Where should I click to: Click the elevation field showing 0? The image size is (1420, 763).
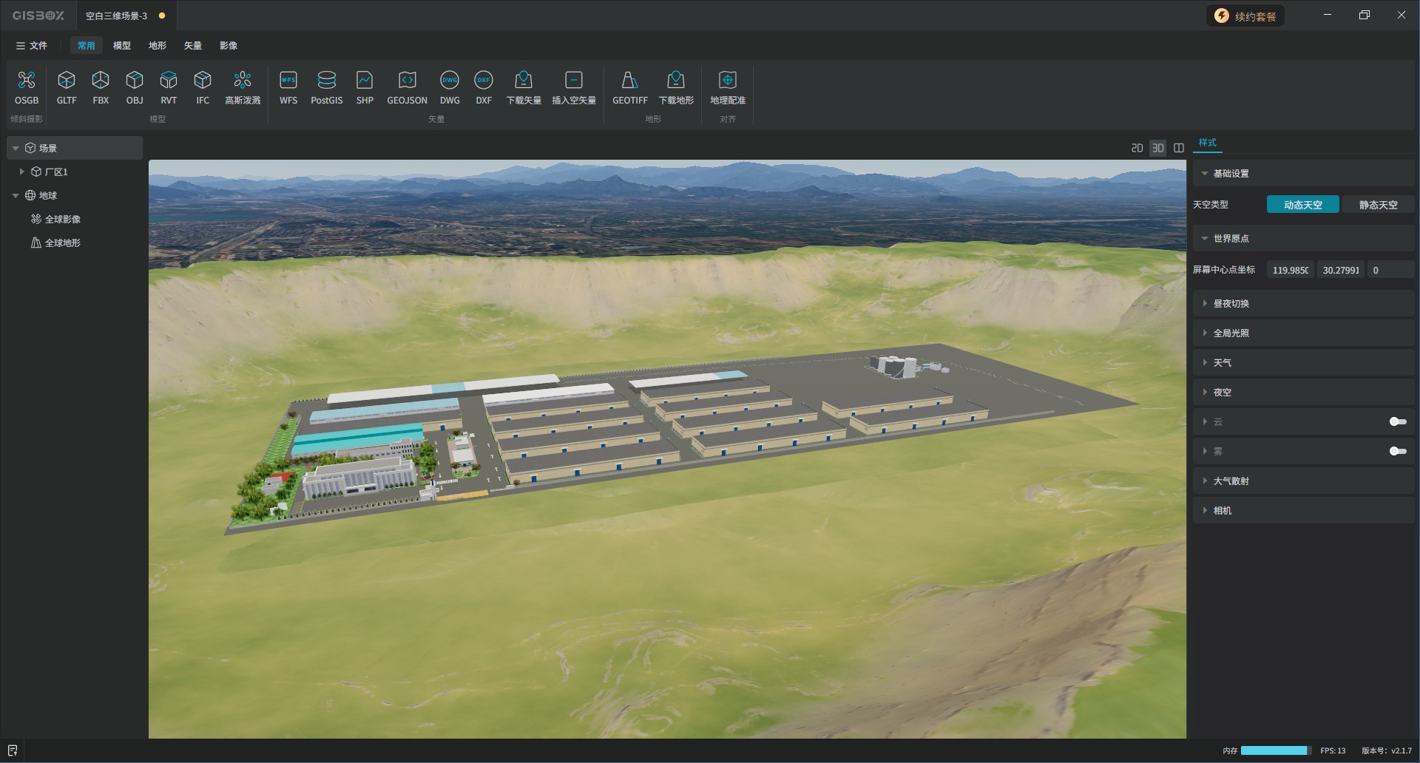1391,270
